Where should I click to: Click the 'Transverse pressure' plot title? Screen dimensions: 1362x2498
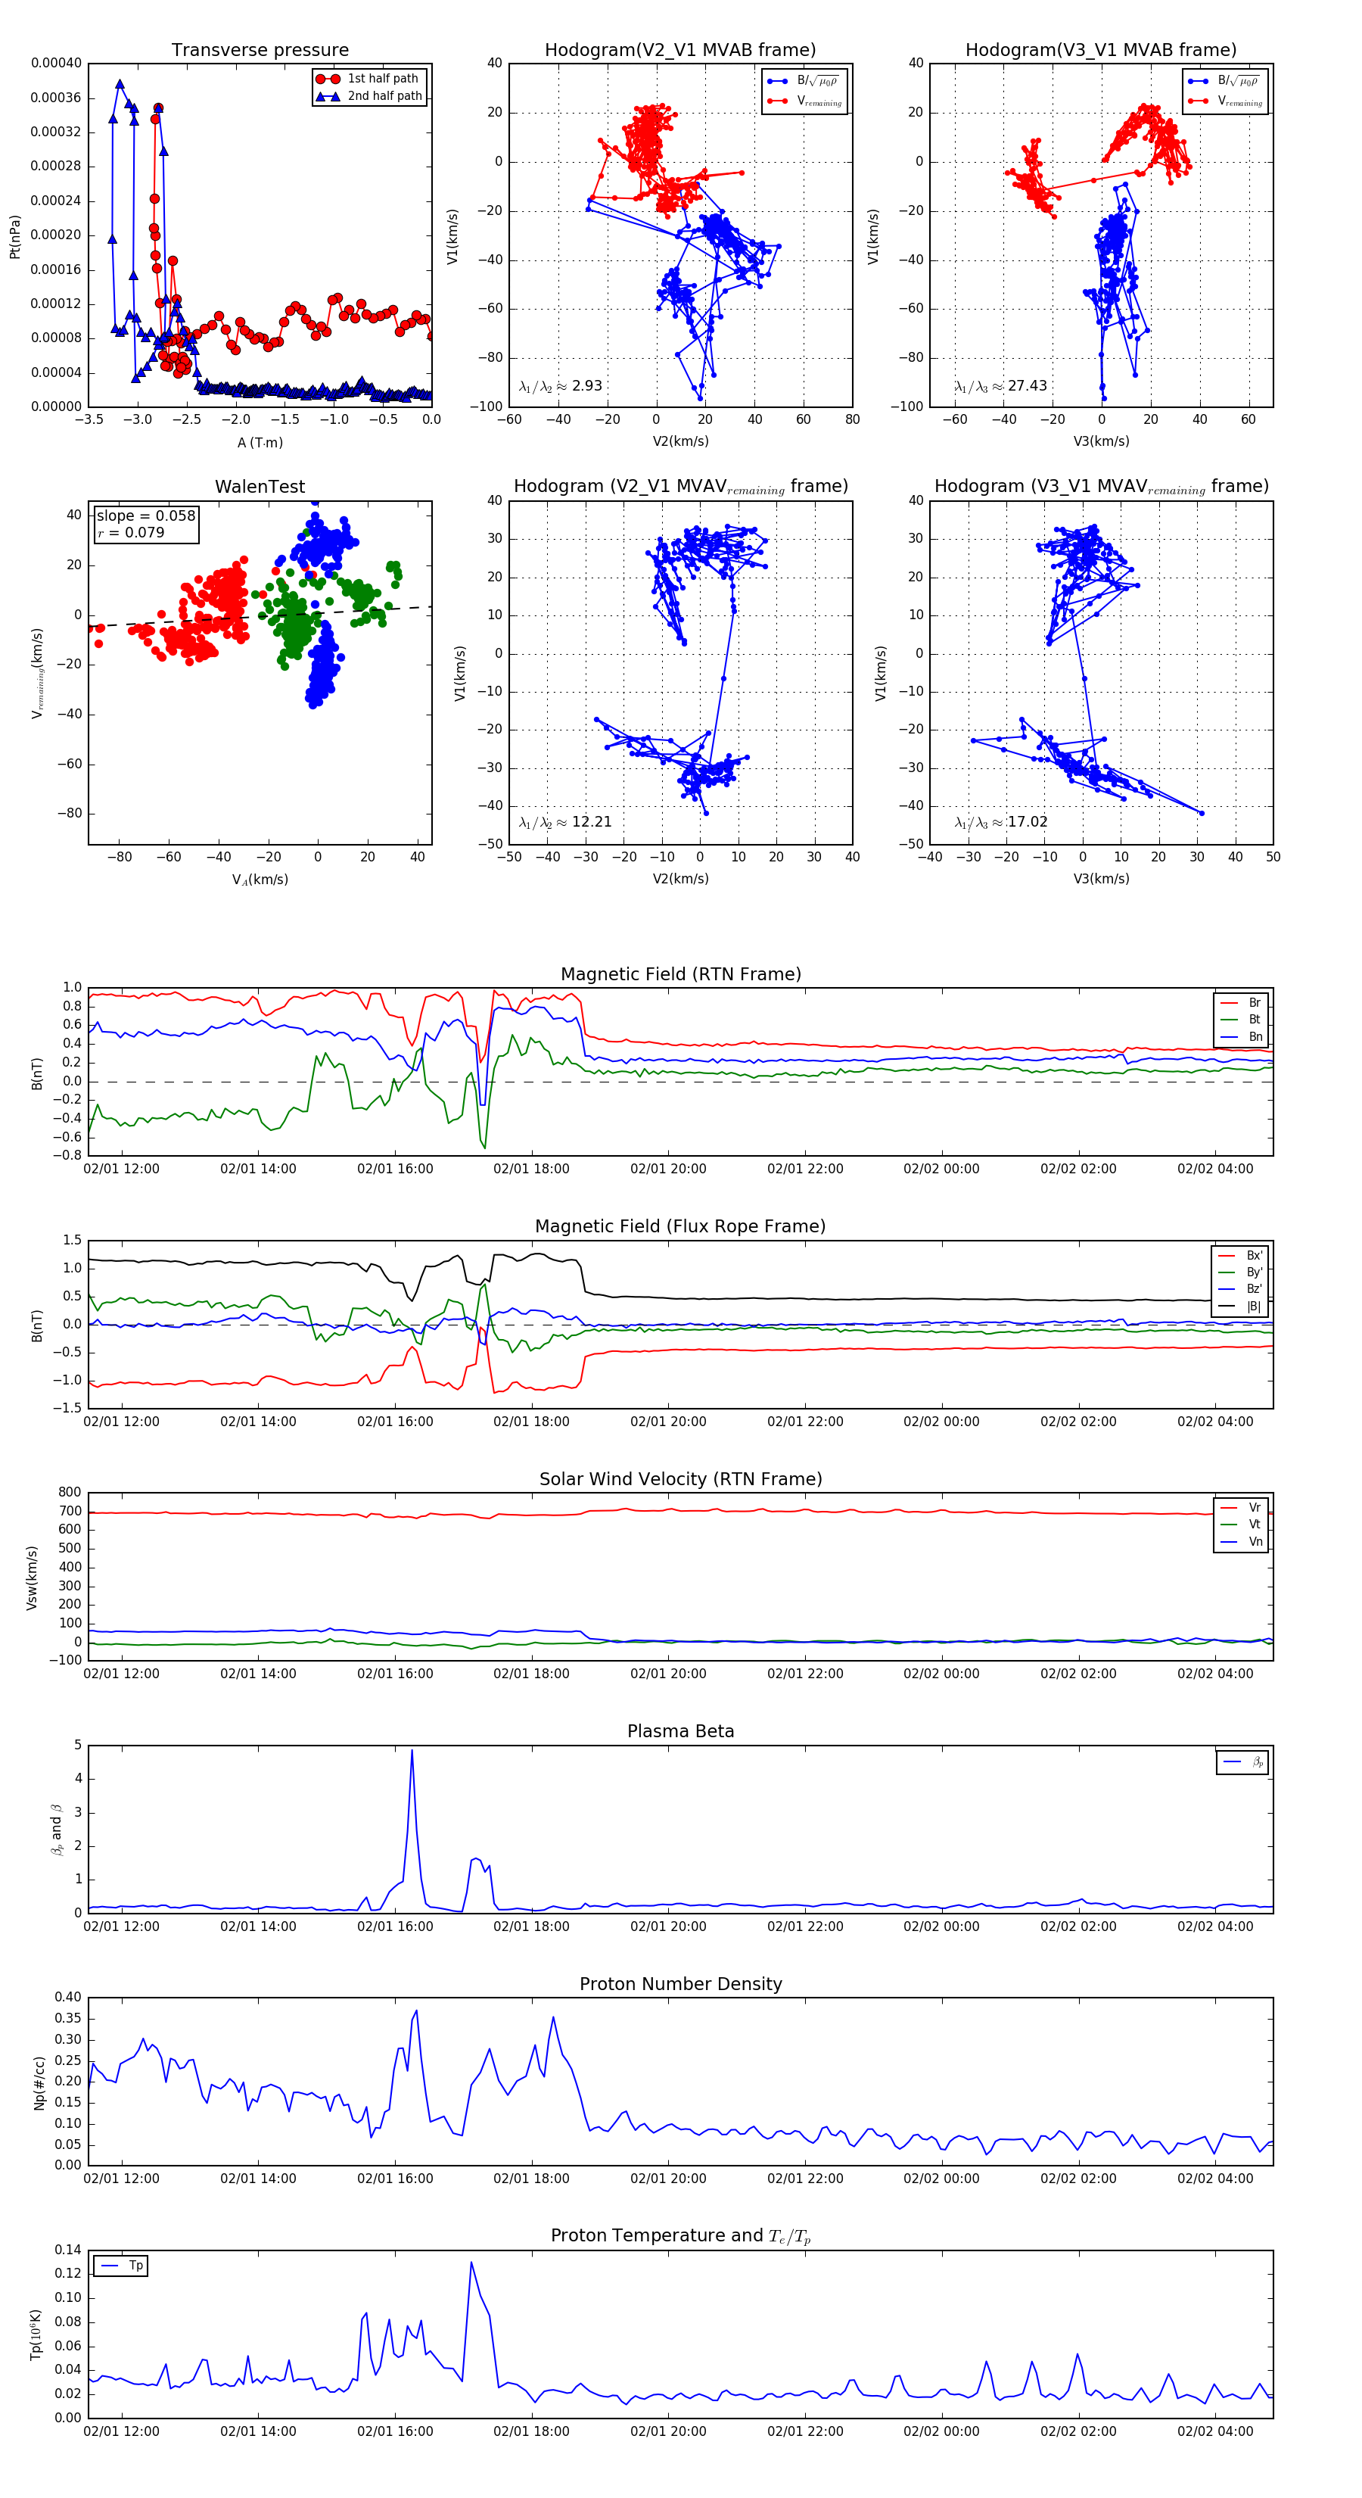260,51
